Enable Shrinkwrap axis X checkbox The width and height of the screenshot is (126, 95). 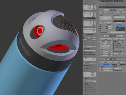pyautogui.click(x=100, y=26)
